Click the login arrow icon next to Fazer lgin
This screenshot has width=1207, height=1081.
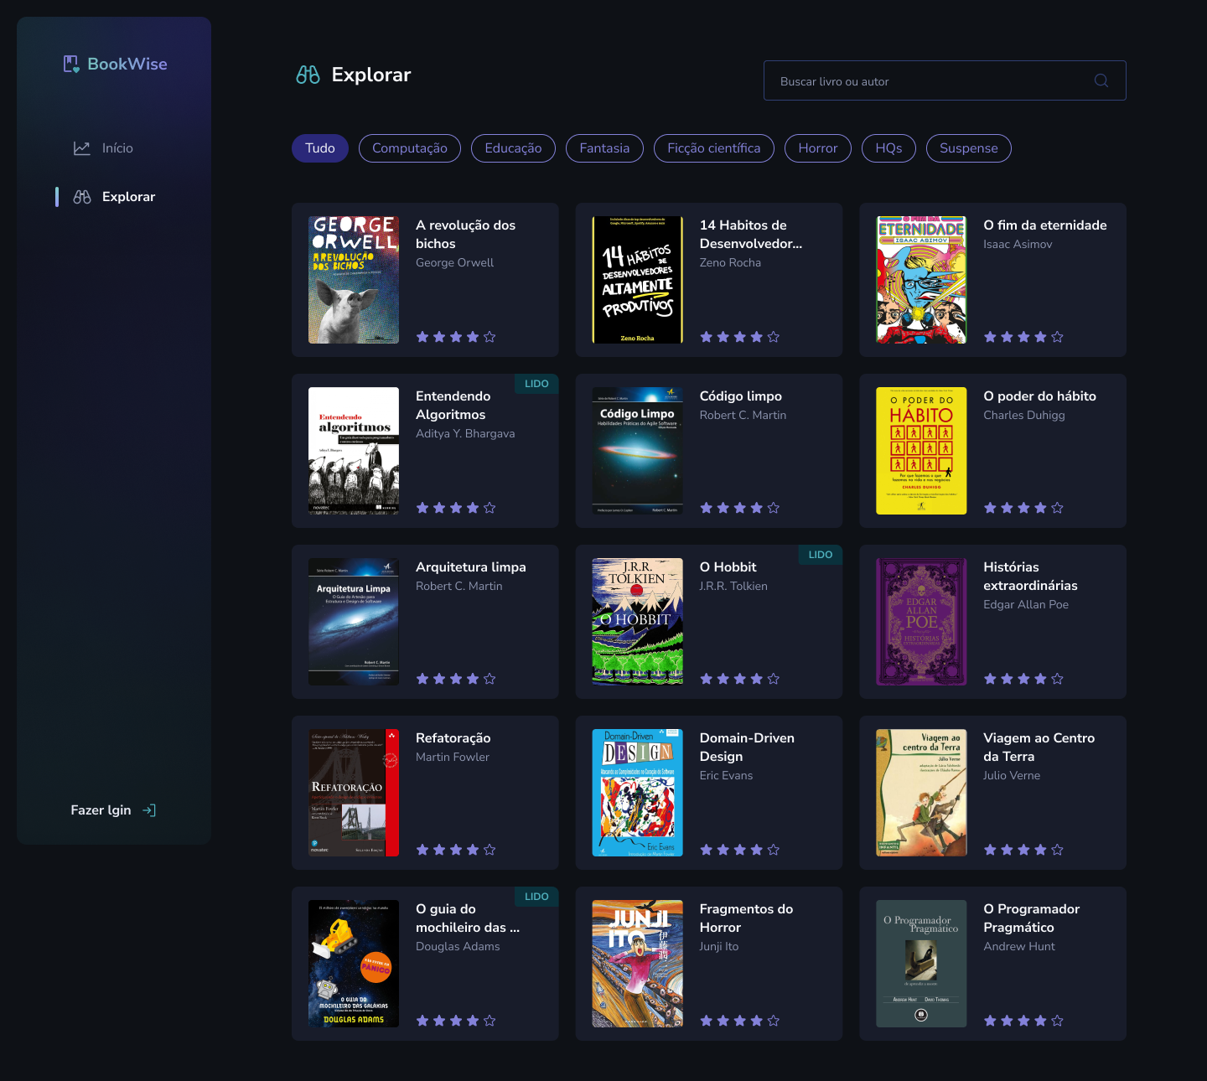pyautogui.click(x=149, y=810)
